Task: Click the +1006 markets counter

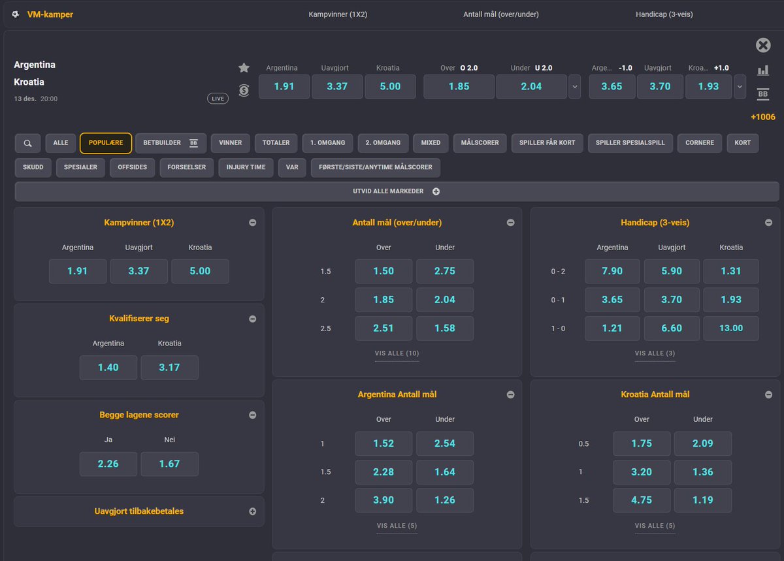Action: [x=763, y=117]
